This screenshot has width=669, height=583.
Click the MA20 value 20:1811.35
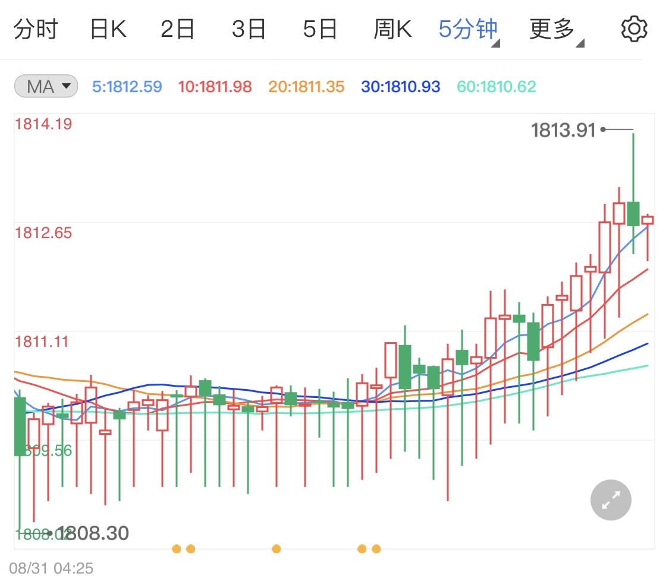point(306,87)
